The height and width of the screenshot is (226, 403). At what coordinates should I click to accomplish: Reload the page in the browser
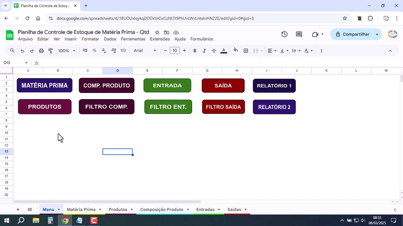tap(27, 18)
